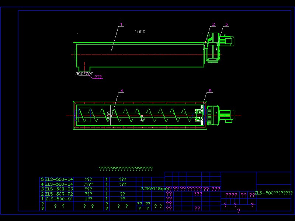The height and width of the screenshot is (221, 295).
Task: Select the vertical 500 width dimension text
Action: 109,115
